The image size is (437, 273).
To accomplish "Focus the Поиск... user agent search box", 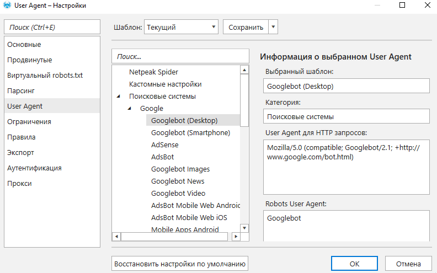I will pos(180,56).
